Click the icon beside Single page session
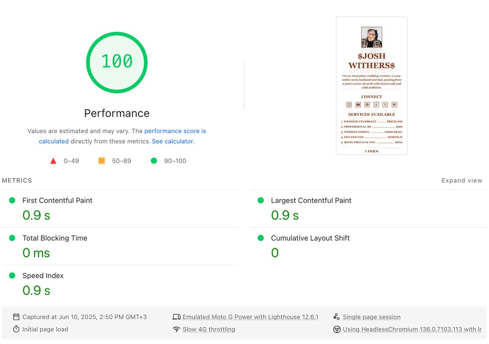This screenshot has height=344, width=489. pos(337,317)
